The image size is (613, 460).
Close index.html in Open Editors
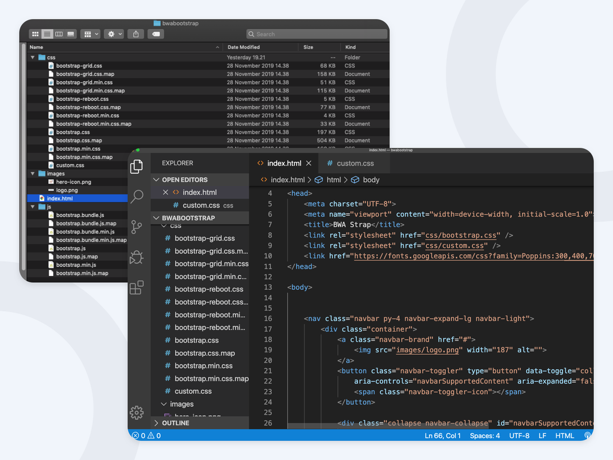coord(165,192)
